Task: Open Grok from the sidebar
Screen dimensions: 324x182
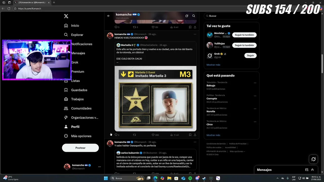Action: click(x=75, y=62)
